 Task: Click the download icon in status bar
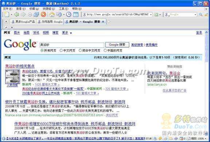point(155,138)
